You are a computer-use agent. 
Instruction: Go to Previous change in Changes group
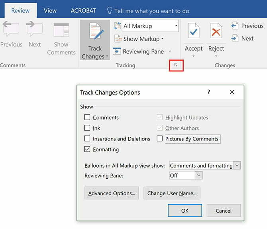tap(247, 26)
